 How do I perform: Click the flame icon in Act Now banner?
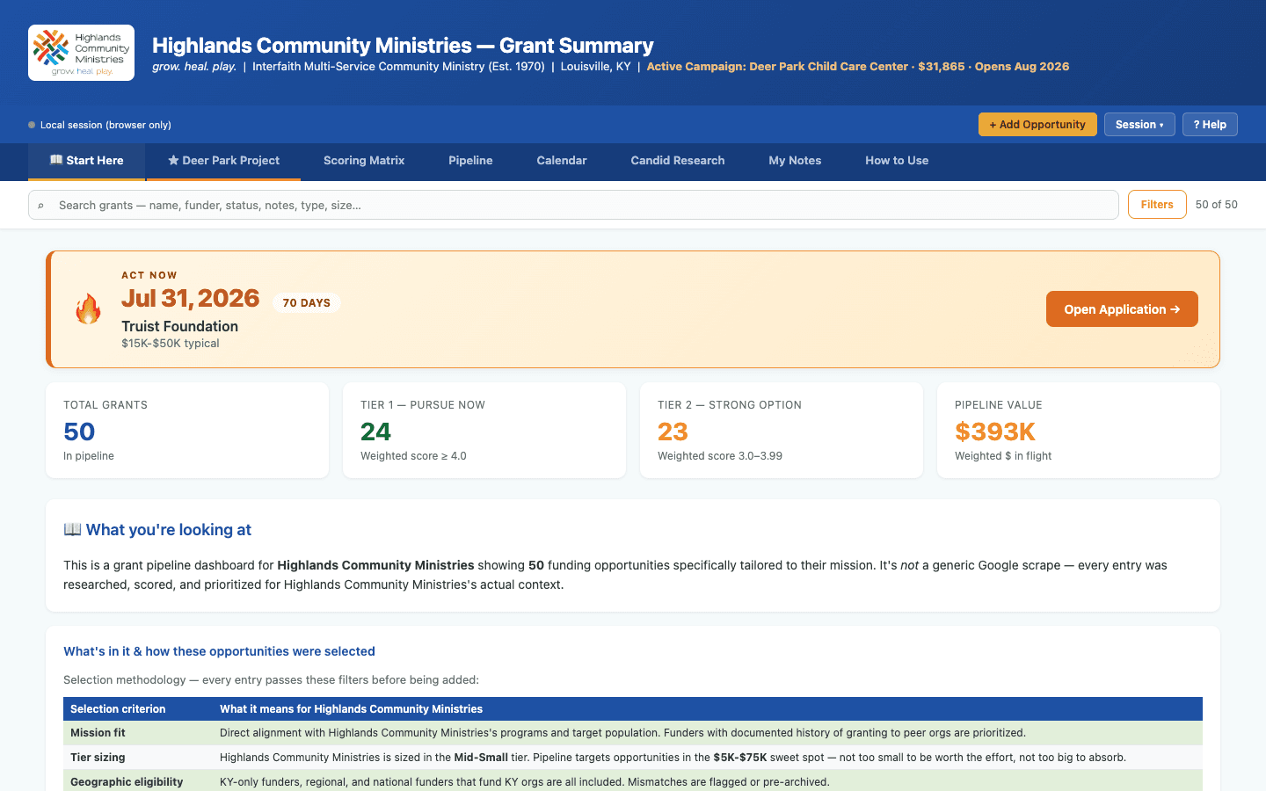[x=88, y=309]
